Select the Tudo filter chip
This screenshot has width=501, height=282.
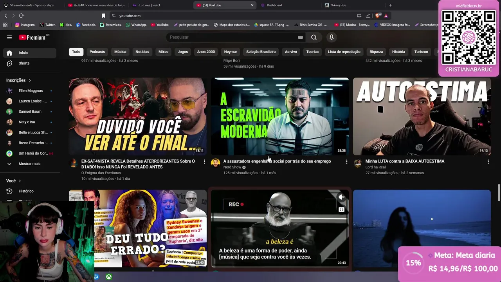pyautogui.click(x=76, y=52)
